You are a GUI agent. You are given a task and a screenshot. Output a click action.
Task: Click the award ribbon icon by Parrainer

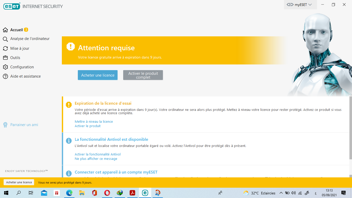pyautogui.click(x=5, y=125)
